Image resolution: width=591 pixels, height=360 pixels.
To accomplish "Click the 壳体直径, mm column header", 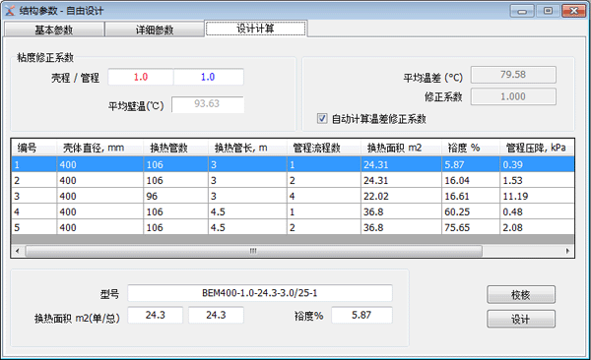I will pyautogui.click(x=99, y=148).
